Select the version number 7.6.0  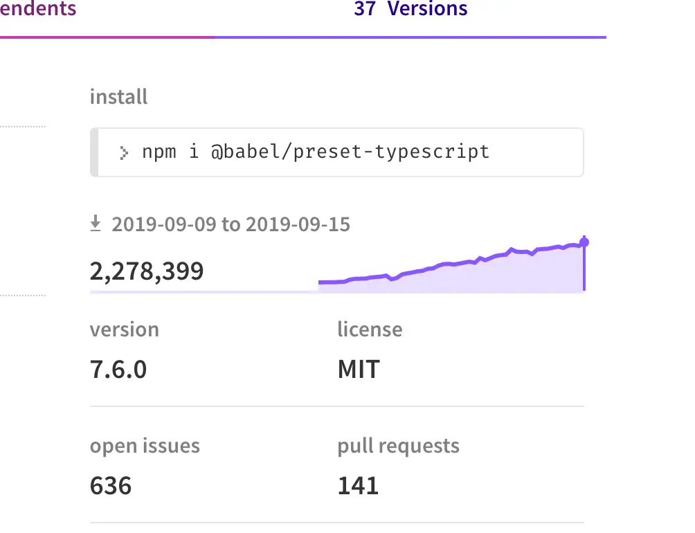[x=118, y=369]
